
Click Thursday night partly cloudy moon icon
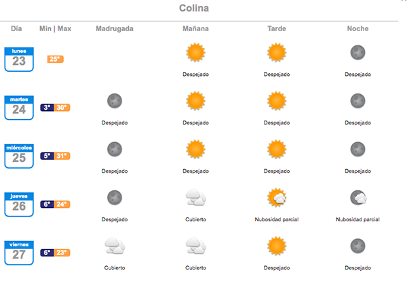[x=357, y=198]
